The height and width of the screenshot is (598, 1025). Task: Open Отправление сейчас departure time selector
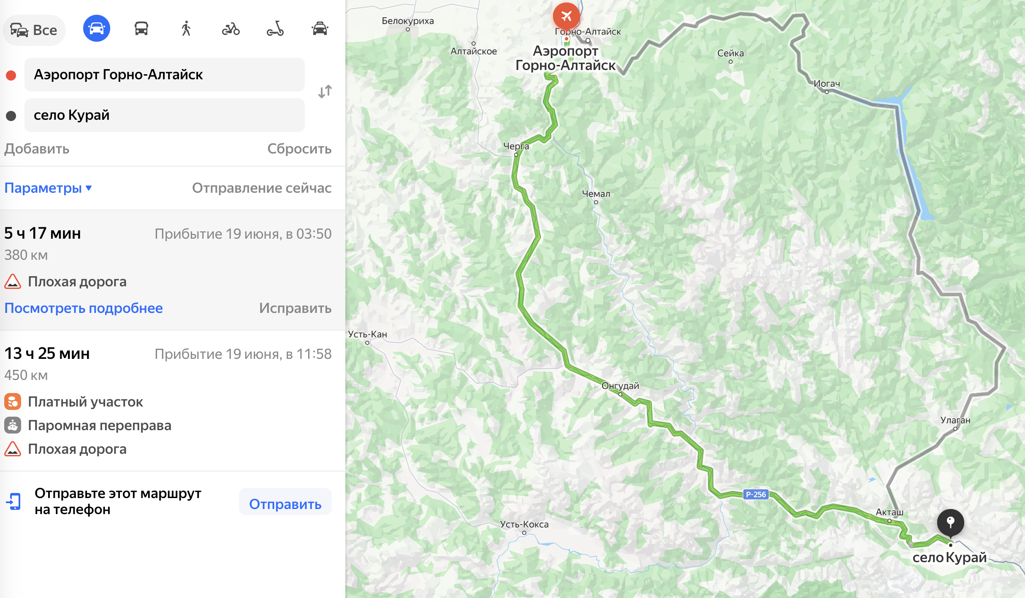click(x=262, y=188)
